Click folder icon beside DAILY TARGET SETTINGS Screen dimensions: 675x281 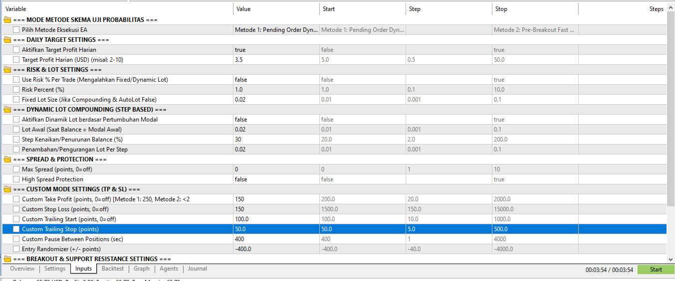7,40
